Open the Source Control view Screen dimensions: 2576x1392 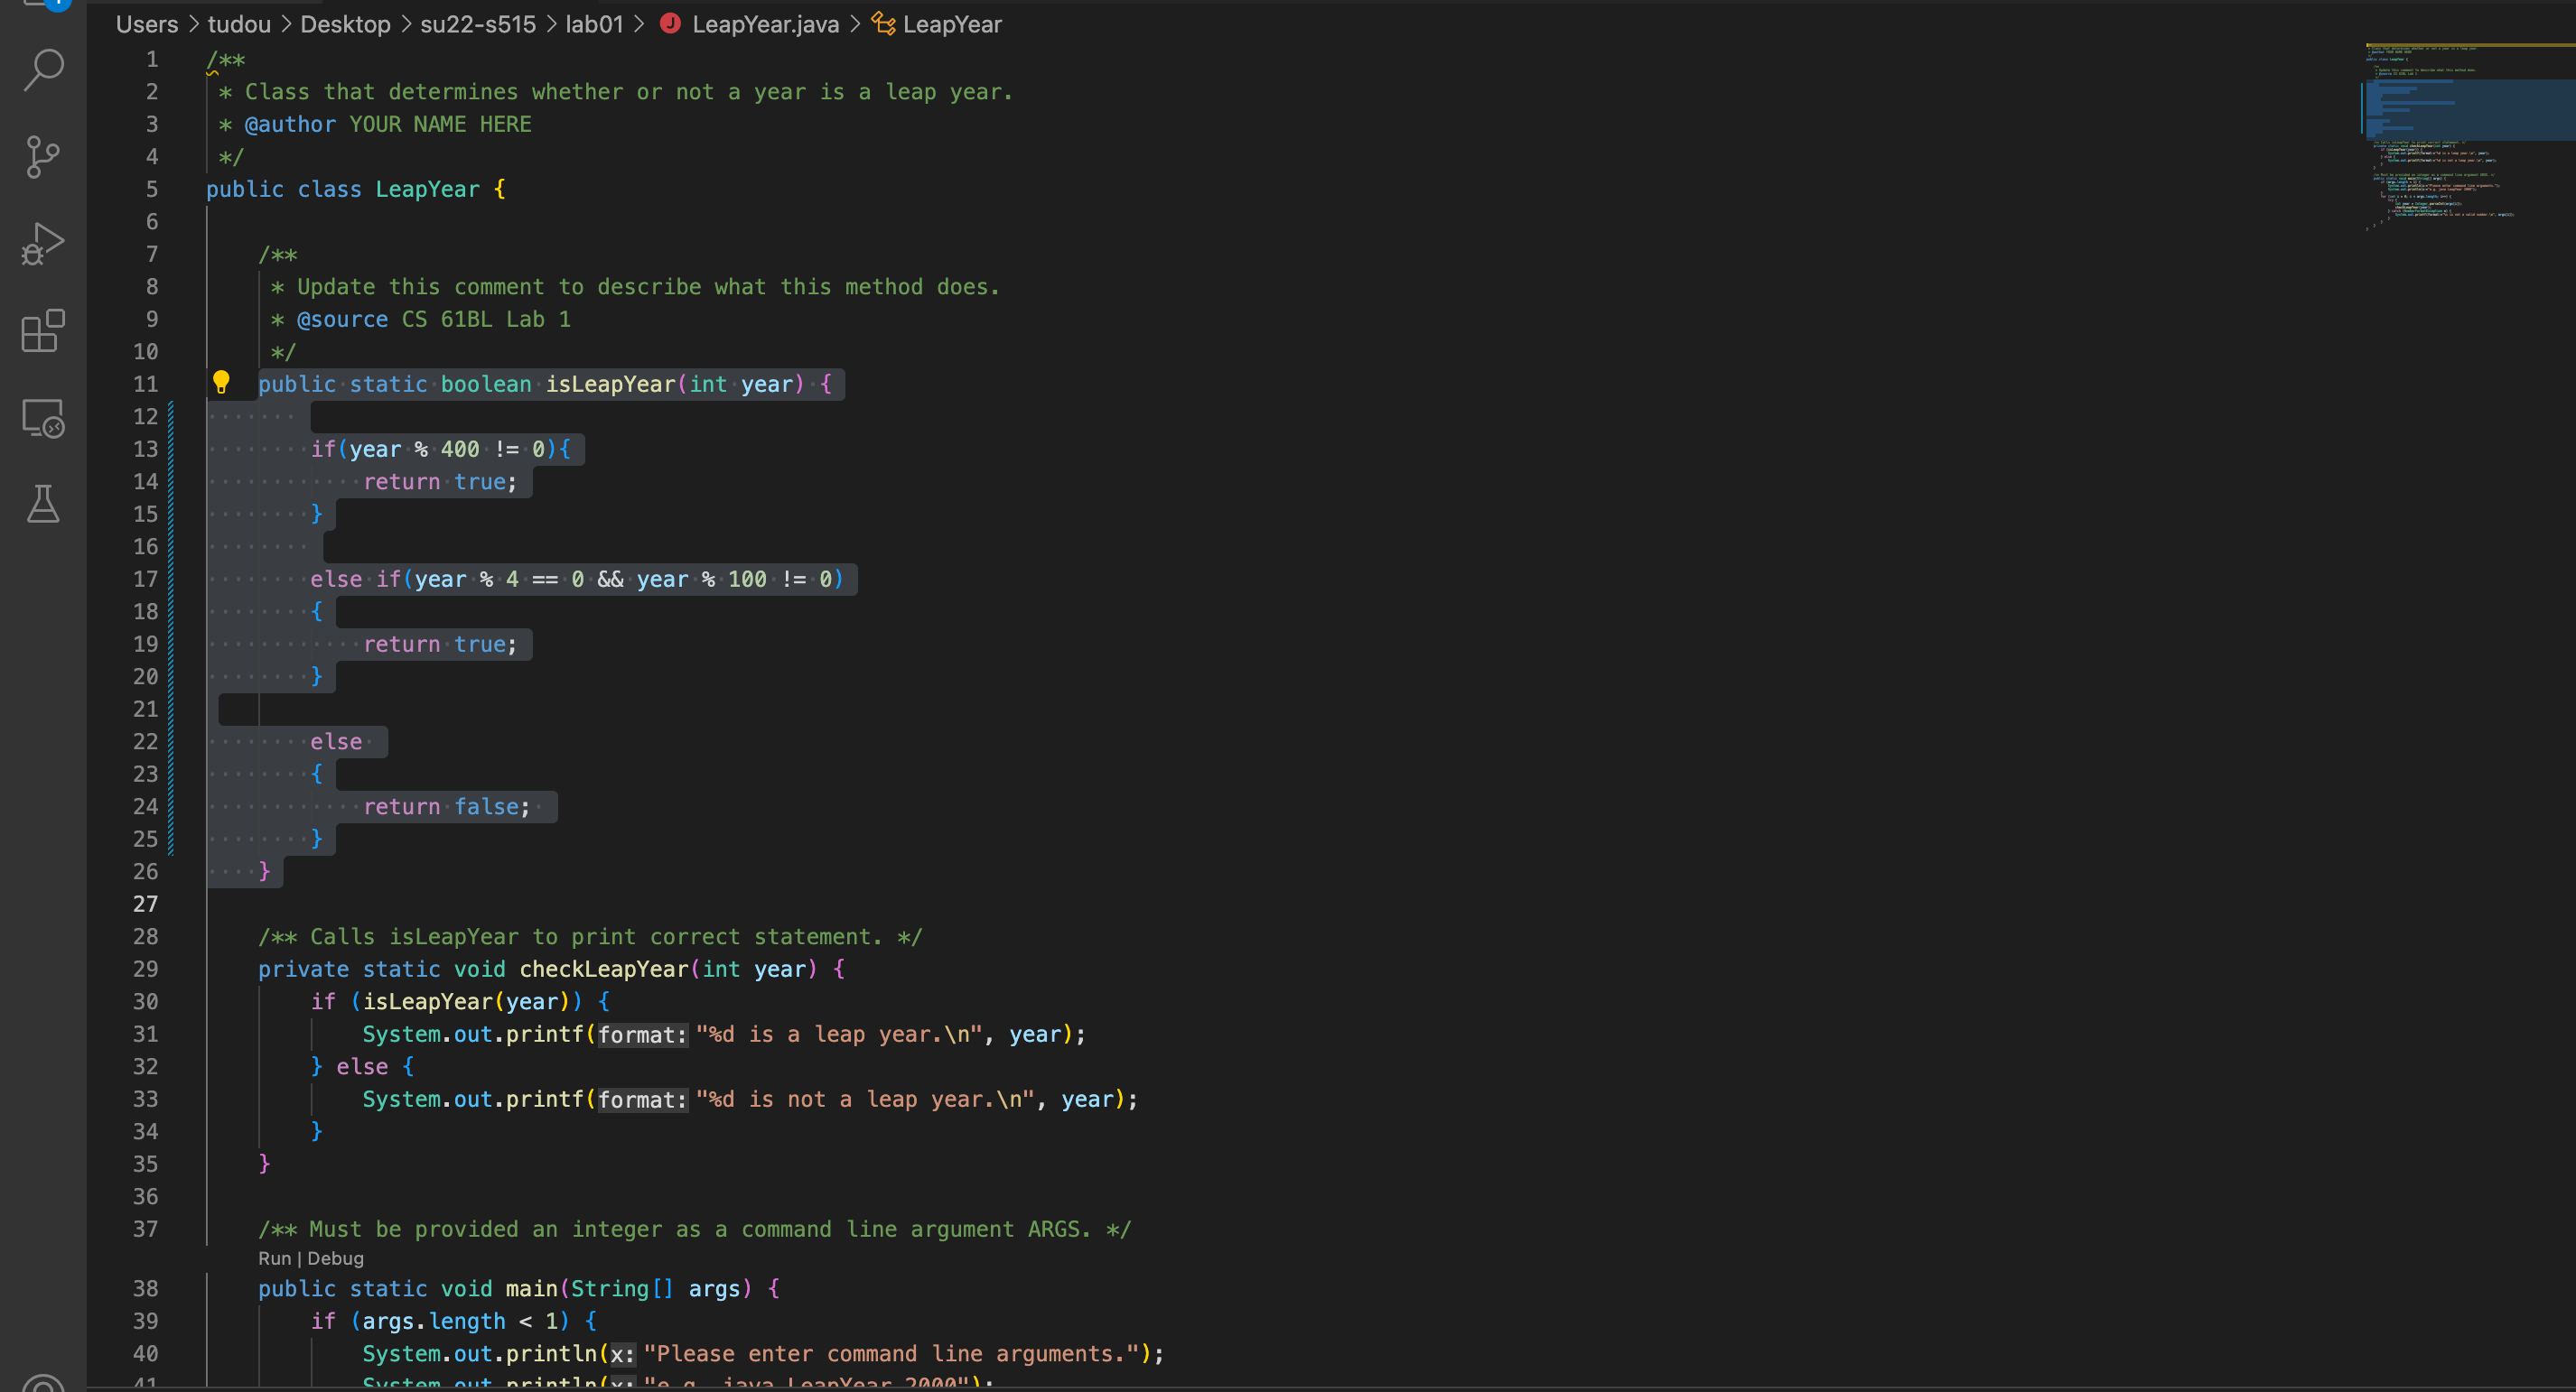[43, 157]
